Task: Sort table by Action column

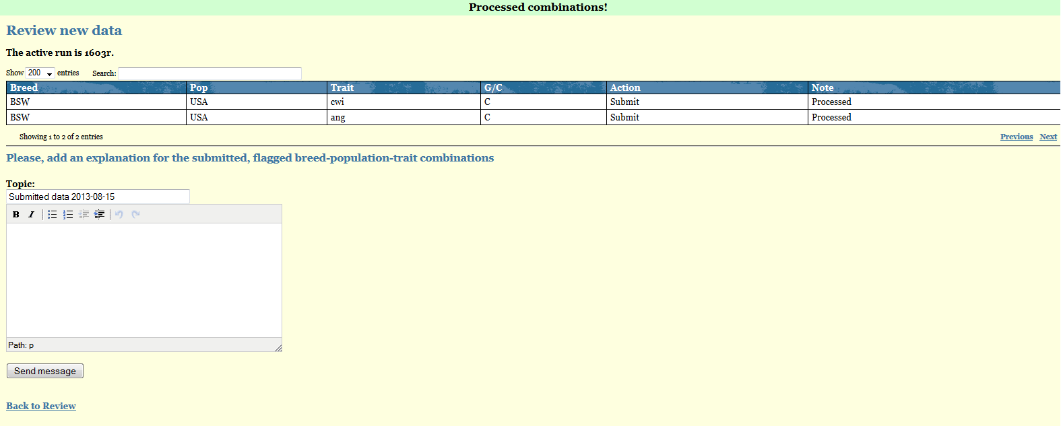Action: (x=625, y=87)
